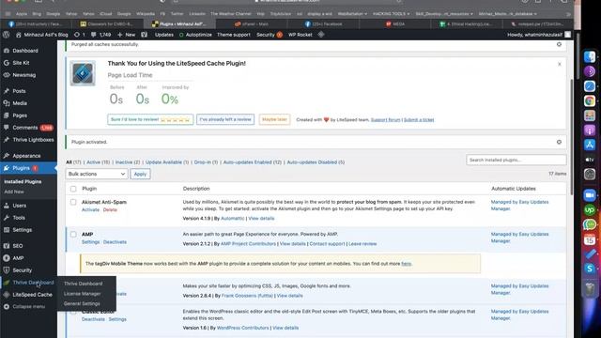Show plugins with Update Available

click(x=163, y=162)
